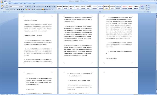Toggle the highlighted justify alignment button
This screenshot has width=157, height=95.
coord(43,9)
